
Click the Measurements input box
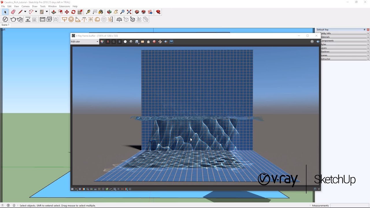tap(349, 205)
